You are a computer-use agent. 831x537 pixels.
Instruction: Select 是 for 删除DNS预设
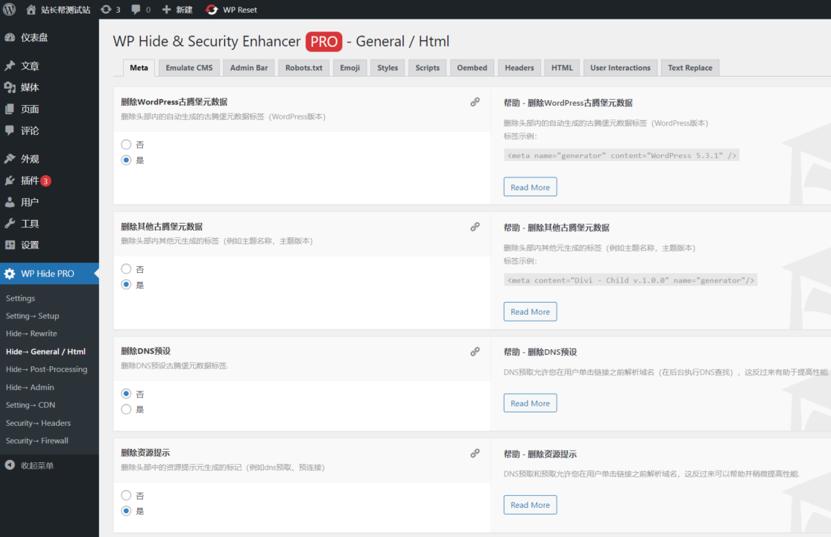(x=126, y=409)
